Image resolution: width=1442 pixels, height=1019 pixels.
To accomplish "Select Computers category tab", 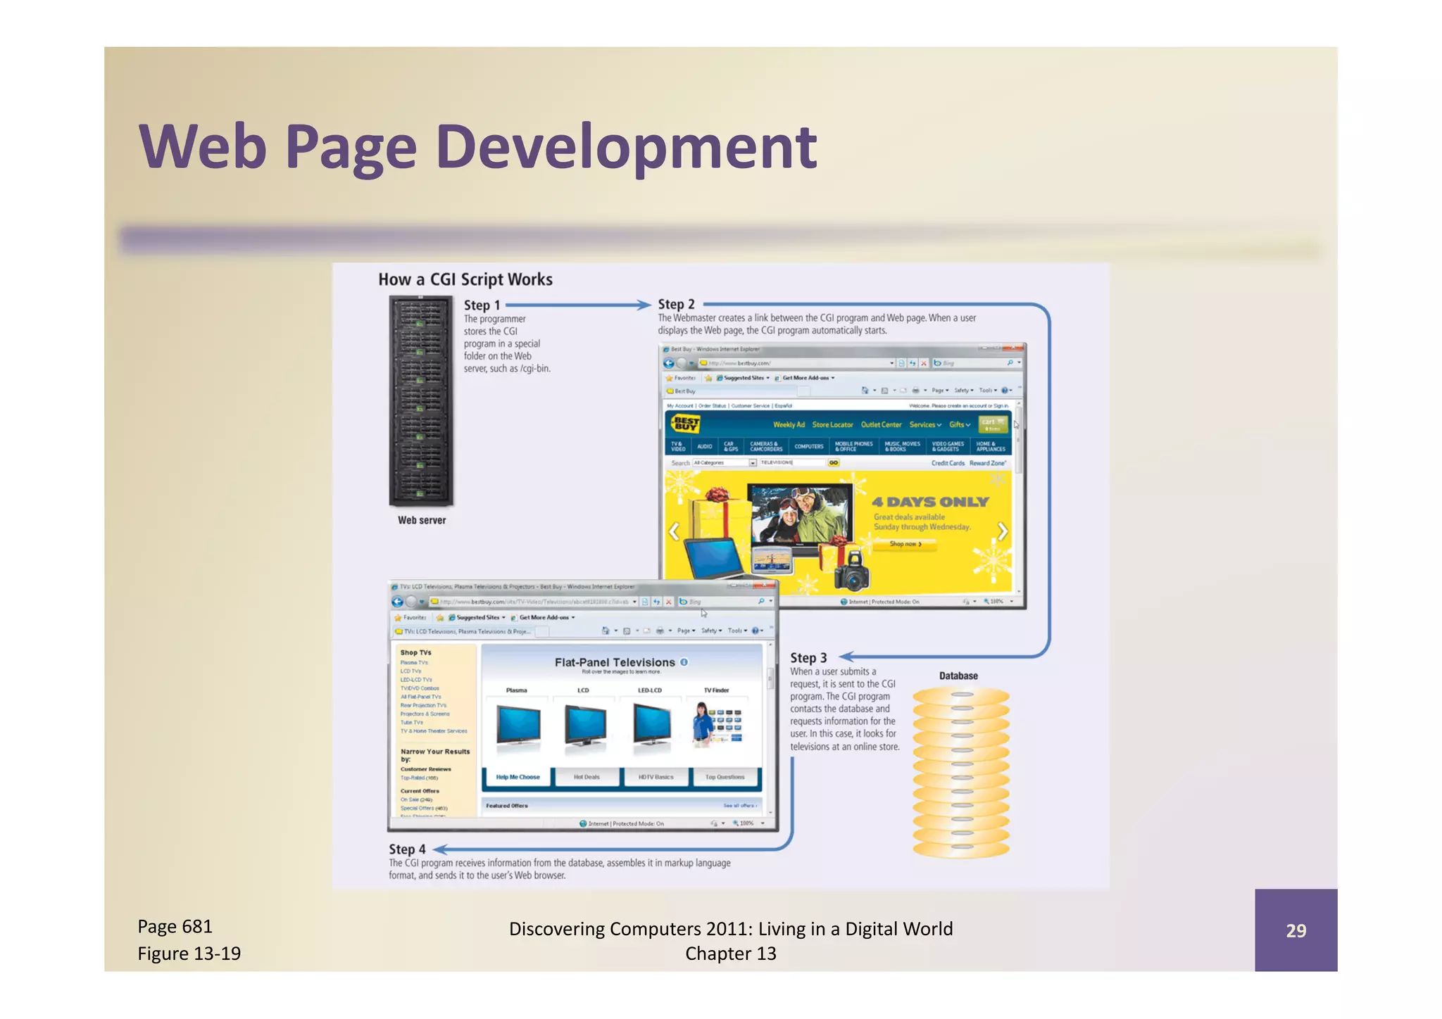I will (x=809, y=446).
